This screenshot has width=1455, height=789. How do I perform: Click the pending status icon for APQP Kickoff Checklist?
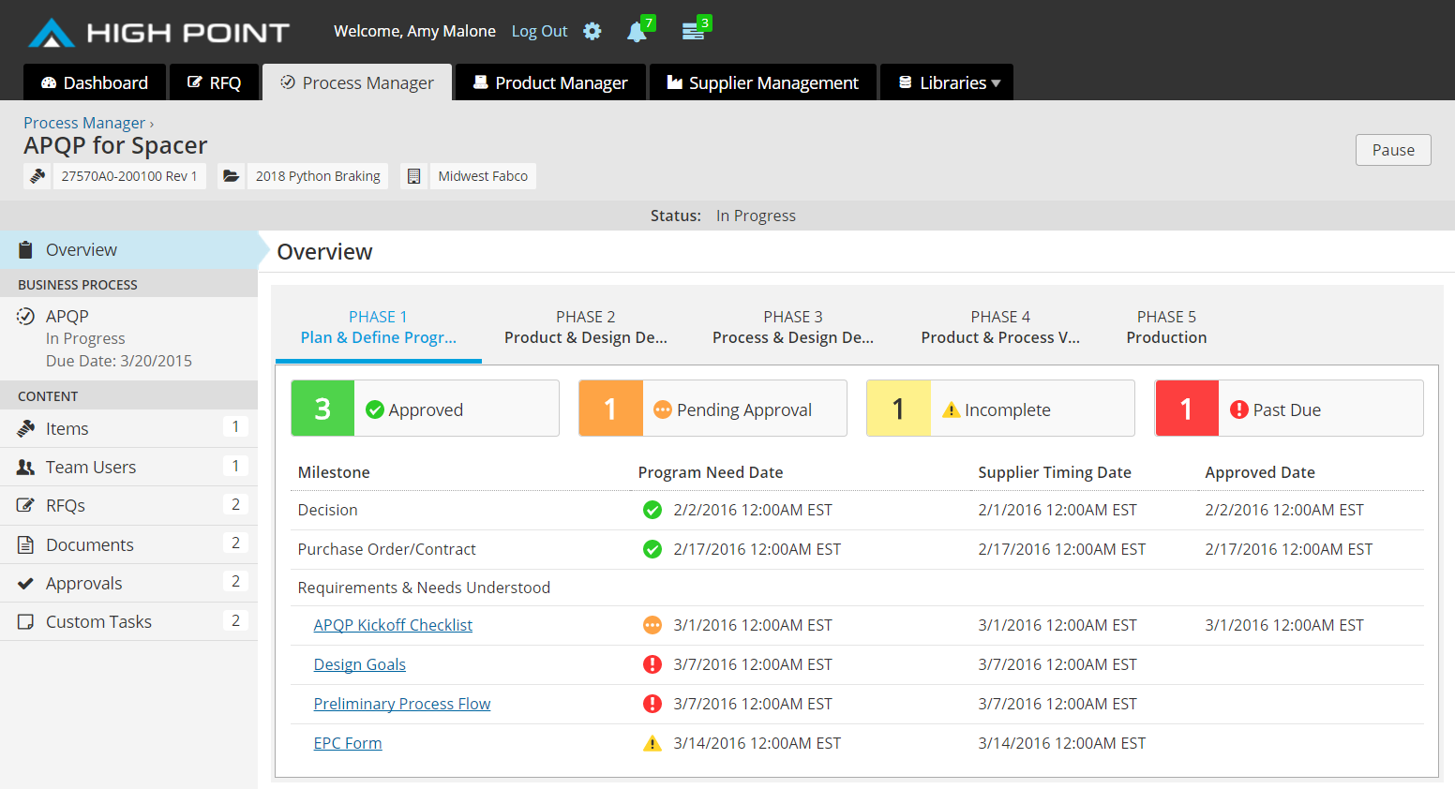[652, 625]
